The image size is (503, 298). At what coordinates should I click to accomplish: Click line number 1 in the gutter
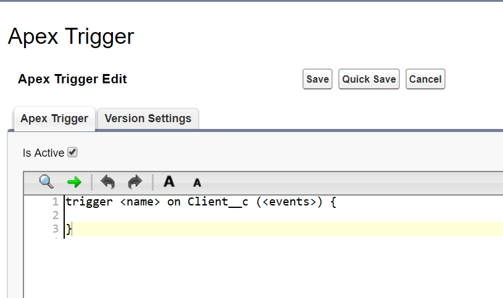click(x=56, y=202)
